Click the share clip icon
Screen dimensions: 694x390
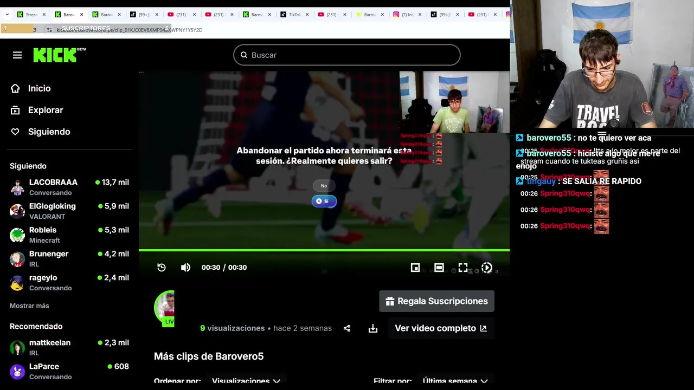point(347,328)
